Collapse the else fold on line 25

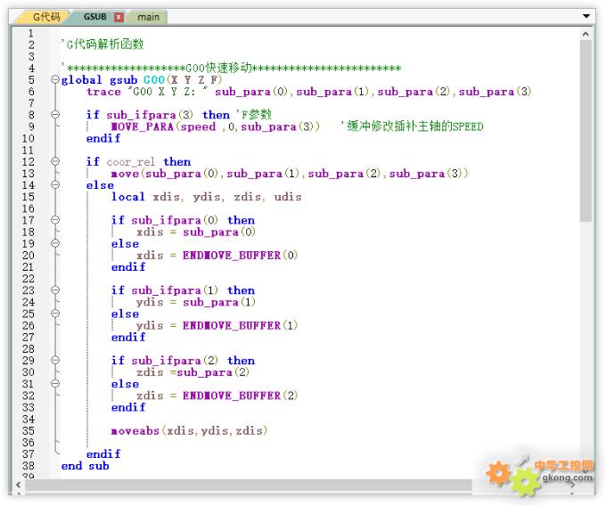tap(55, 314)
